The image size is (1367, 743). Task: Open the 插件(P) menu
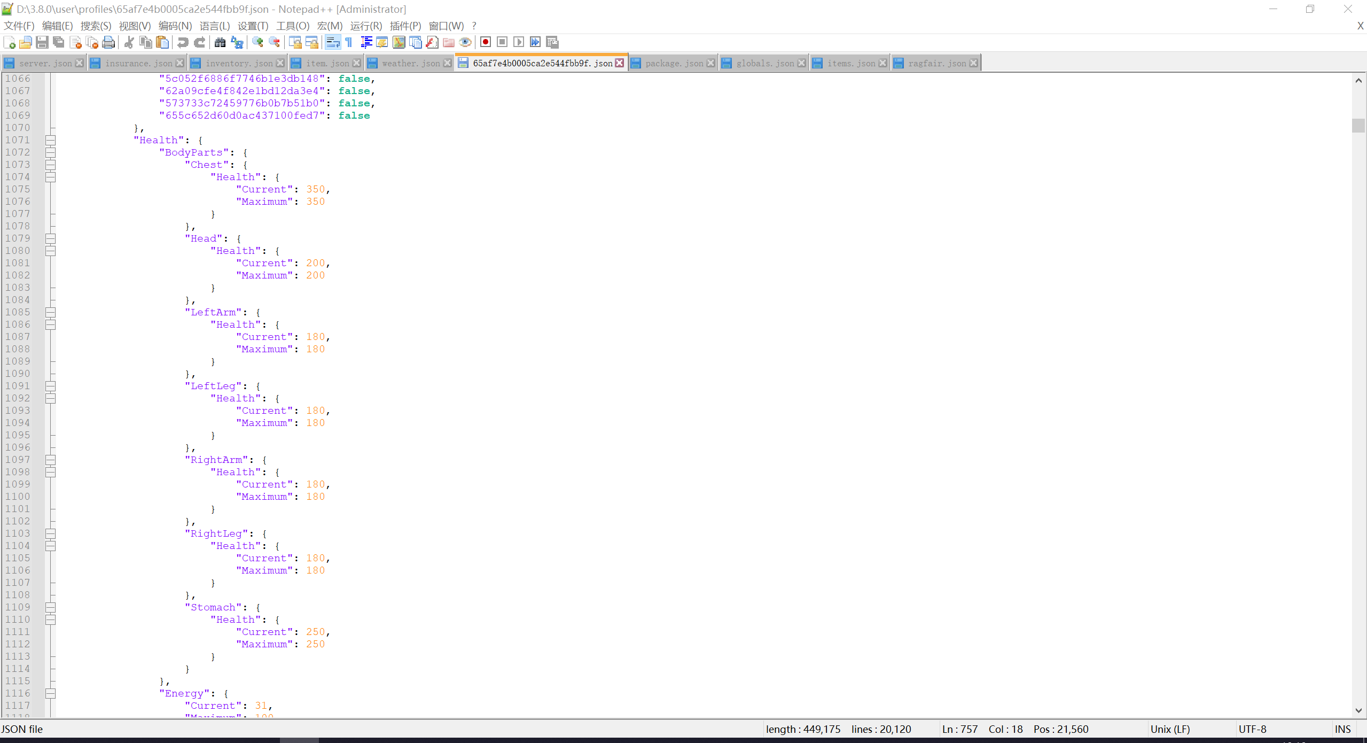pyautogui.click(x=405, y=26)
